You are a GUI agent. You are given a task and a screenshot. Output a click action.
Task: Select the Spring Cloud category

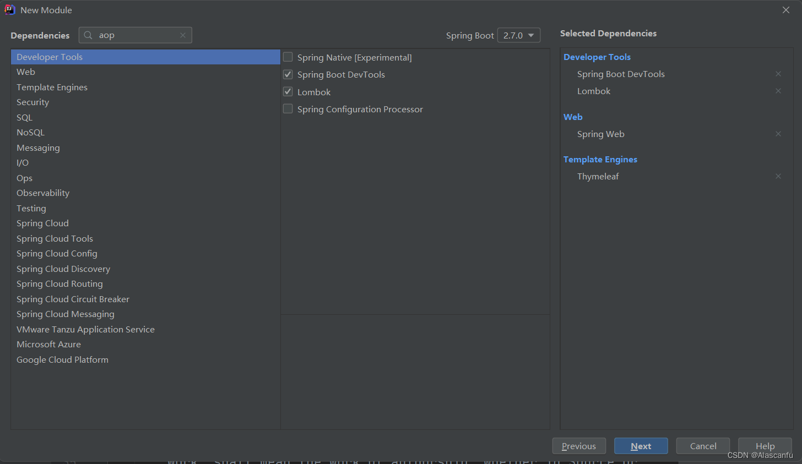pyautogui.click(x=145, y=223)
